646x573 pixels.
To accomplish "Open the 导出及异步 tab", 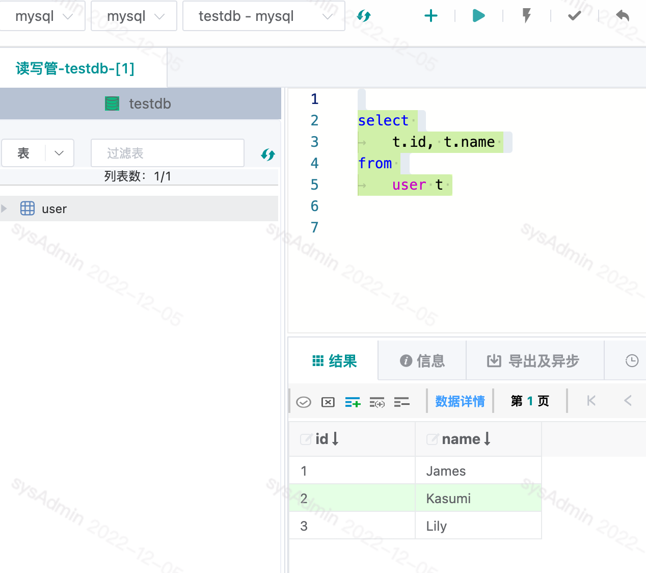I will [x=534, y=361].
